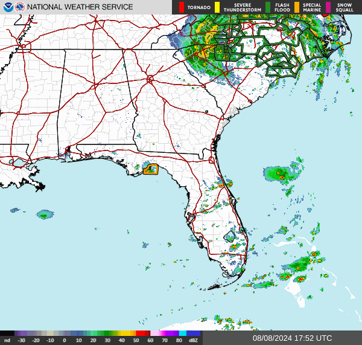Click the SNOW SQUALL legend label

coord(345,8)
